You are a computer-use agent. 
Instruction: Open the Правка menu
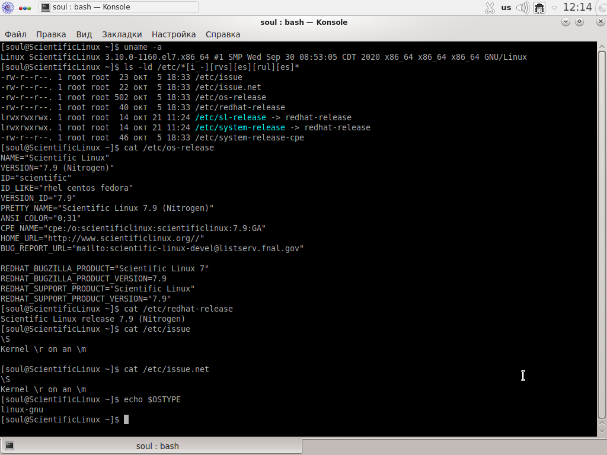tap(51, 34)
